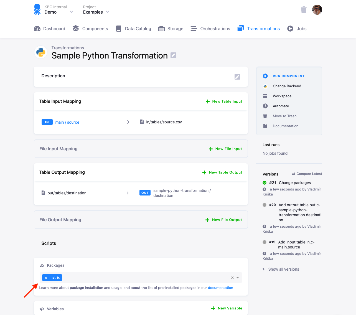This screenshot has width=356, height=315.
Task: Open the Dashboard section
Action: coord(49,28)
